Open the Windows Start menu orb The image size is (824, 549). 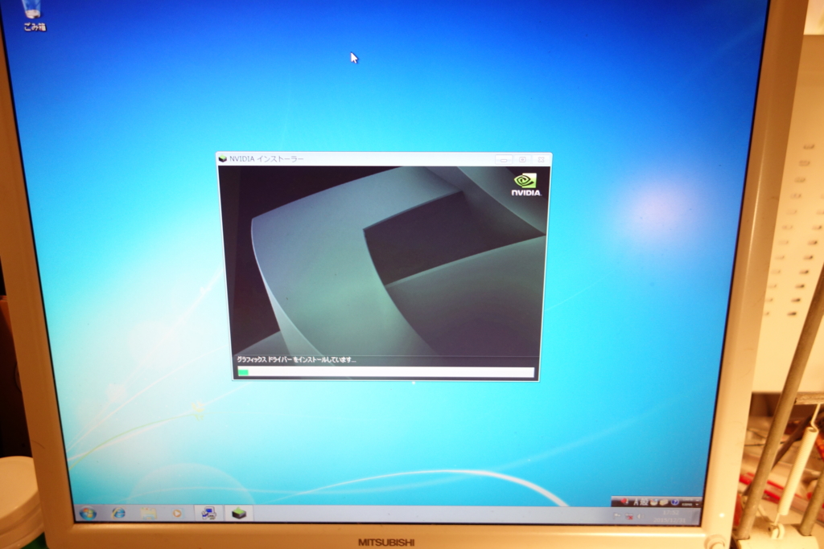point(88,513)
